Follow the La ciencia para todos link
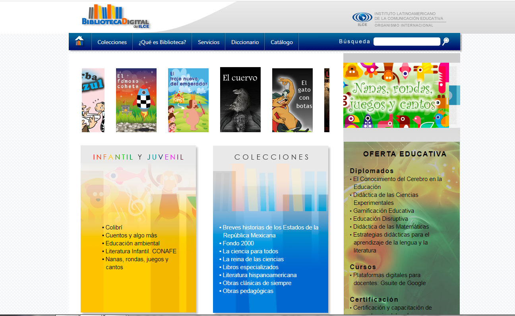Image resolution: width=515 pixels, height=316 pixels. coord(250,251)
